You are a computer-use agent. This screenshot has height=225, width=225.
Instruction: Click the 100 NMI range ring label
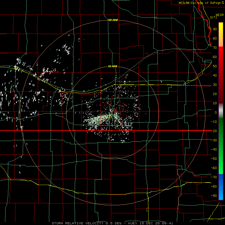pos(113,20)
